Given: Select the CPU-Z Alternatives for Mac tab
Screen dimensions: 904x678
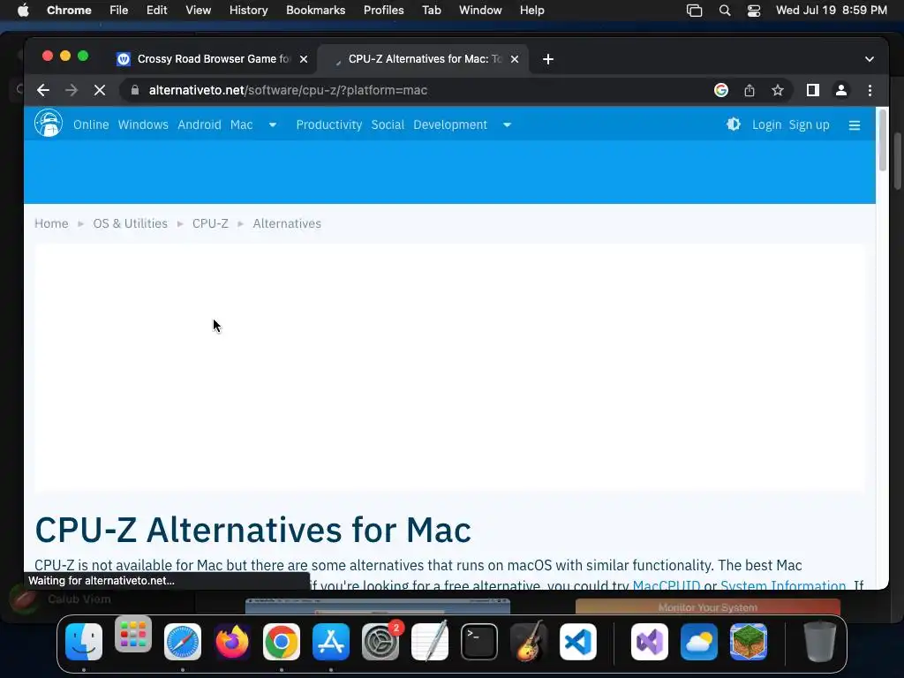Looking at the screenshot, I should point(423,59).
